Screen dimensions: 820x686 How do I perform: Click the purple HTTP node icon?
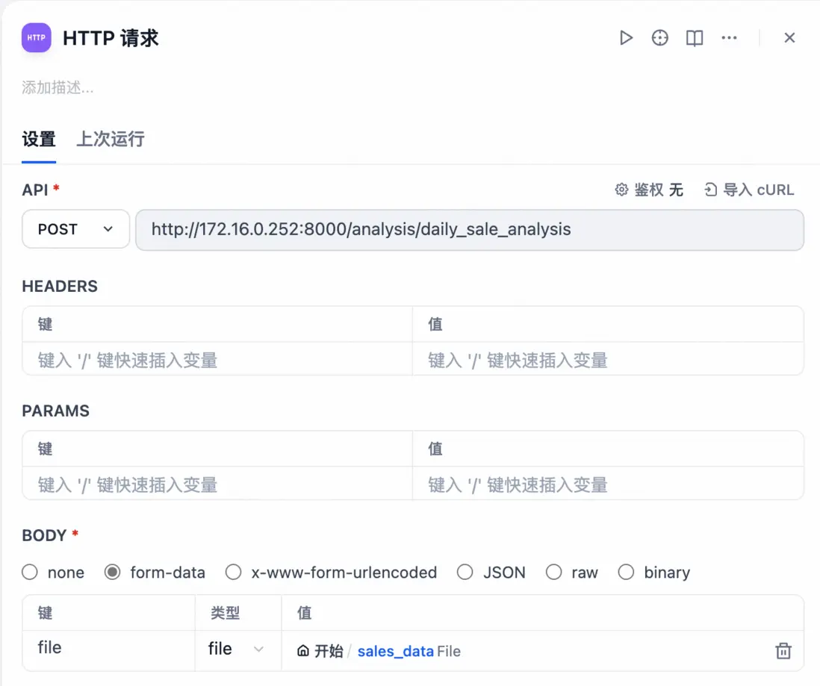[36, 37]
